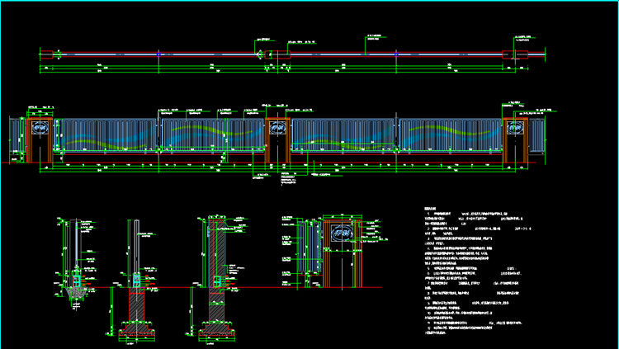Select the left red pillar in the plan view
Viewport: 619px width, 349px height.
48,54
